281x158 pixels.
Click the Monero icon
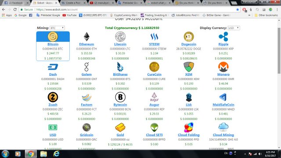(223, 67)
